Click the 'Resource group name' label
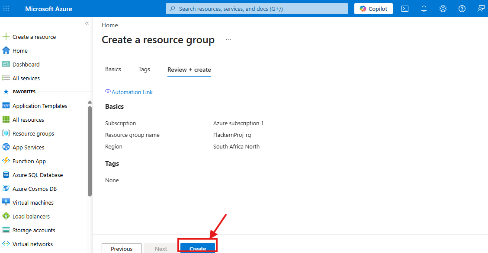The image size is (488, 253). click(x=132, y=135)
